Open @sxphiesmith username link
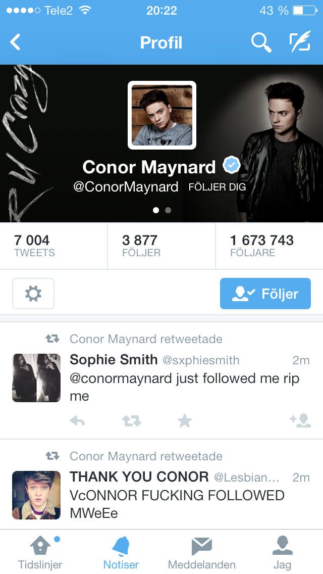This screenshot has height=574, width=323. 201,360
